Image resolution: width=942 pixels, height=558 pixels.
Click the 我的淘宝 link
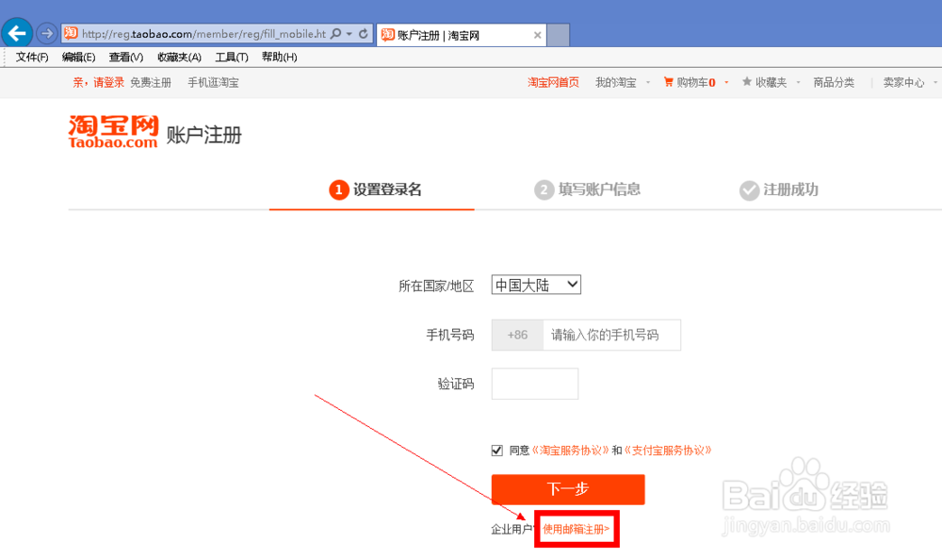pyautogui.click(x=616, y=82)
